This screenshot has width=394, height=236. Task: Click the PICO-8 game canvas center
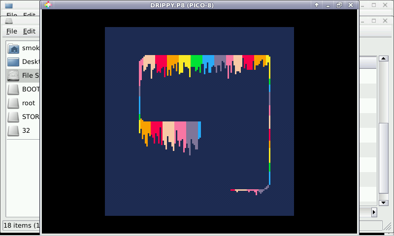click(x=199, y=121)
